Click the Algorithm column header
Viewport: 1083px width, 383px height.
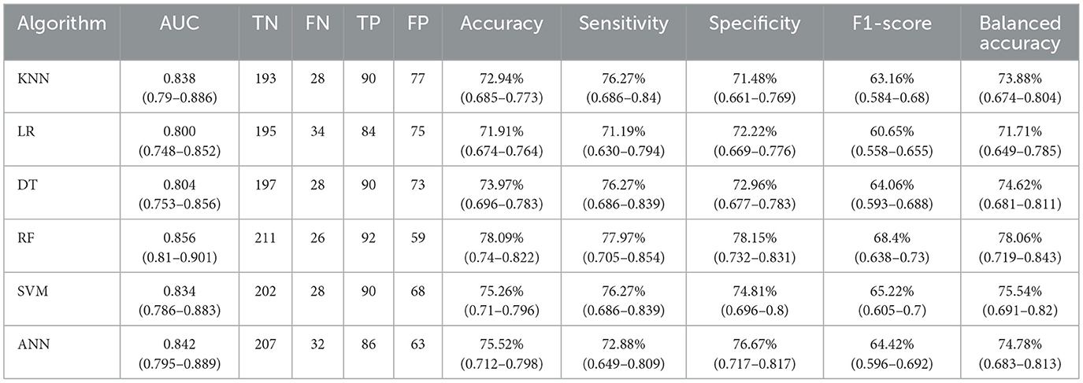(61, 24)
